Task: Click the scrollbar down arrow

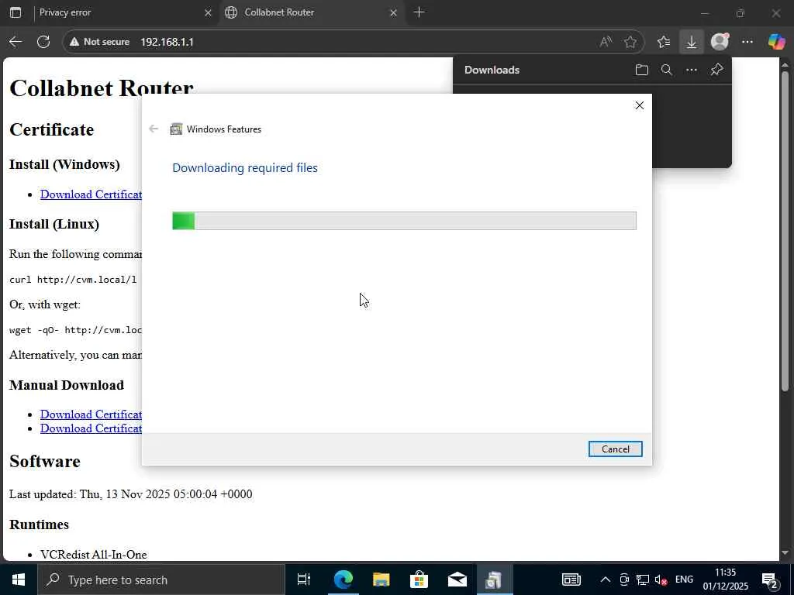Action: click(x=785, y=553)
